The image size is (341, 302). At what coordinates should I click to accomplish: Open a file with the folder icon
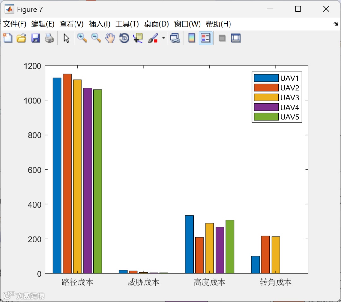click(21, 38)
